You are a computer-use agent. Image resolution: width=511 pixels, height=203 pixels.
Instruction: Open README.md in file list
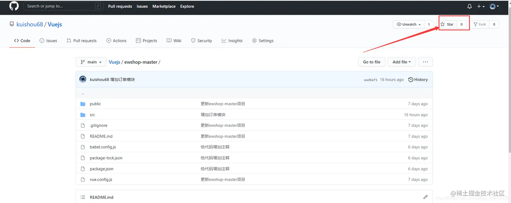(101, 136)
